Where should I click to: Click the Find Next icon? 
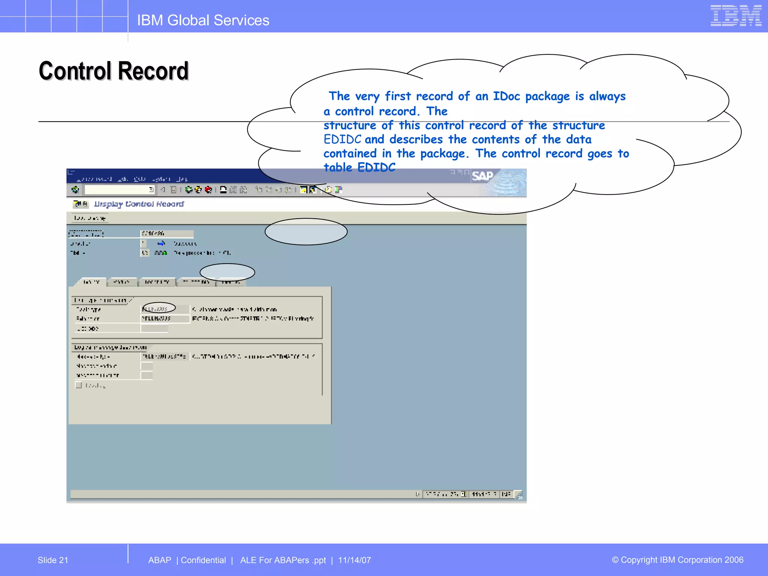(x=243, y=190)
